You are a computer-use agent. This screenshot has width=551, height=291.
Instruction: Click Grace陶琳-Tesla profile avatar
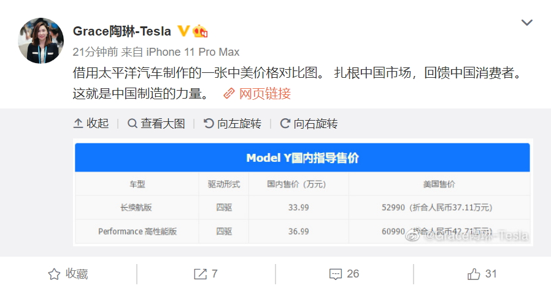point(40,40)
